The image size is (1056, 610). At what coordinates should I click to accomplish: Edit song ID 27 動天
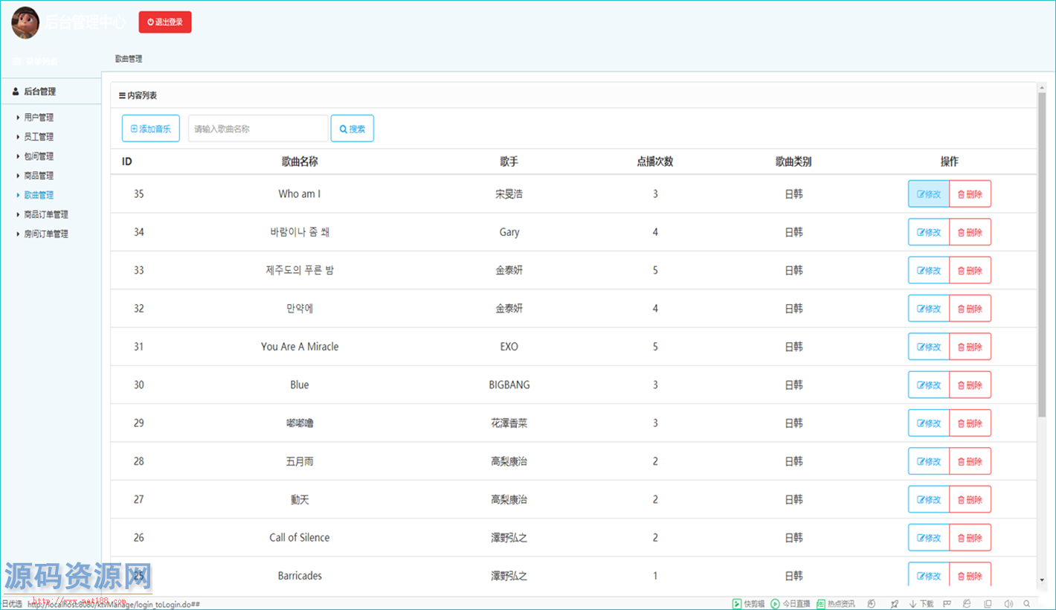click(x=929, y=499)
